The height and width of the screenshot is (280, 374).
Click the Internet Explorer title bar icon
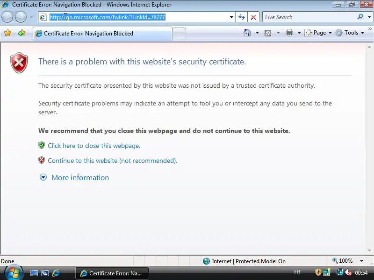[5, 4]
